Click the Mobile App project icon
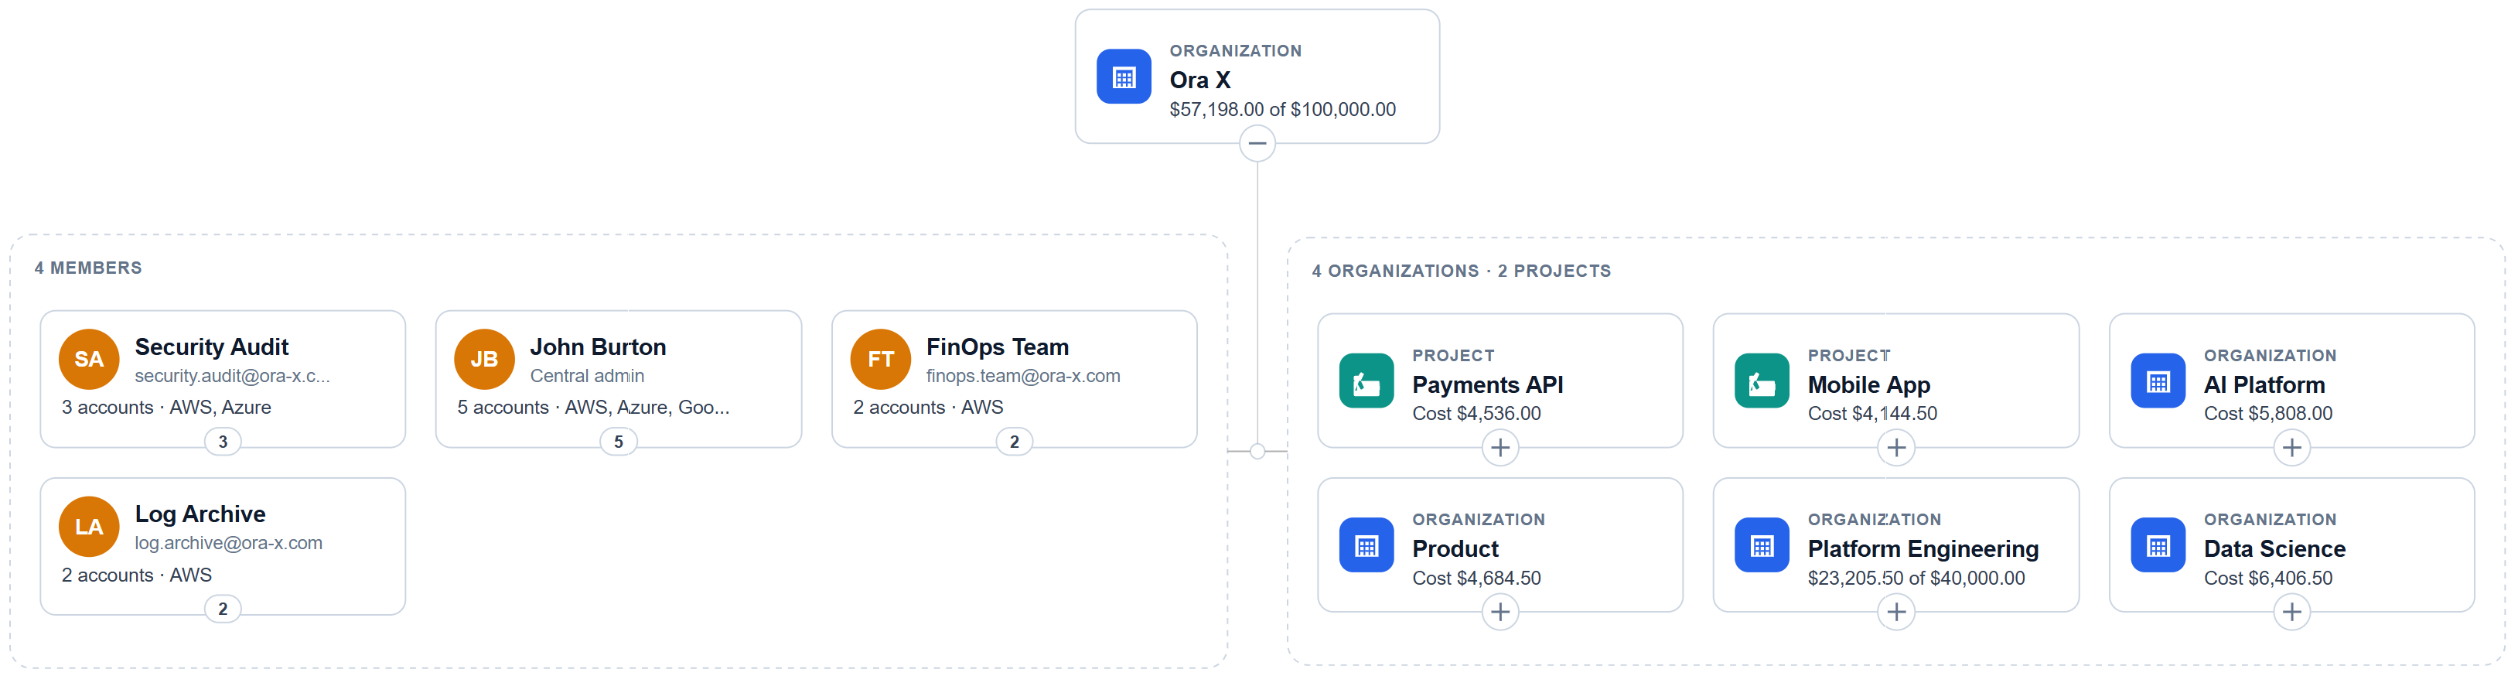Viewport: 2518px width, 676px height. pyautogui.click(x=1762, y=381)
